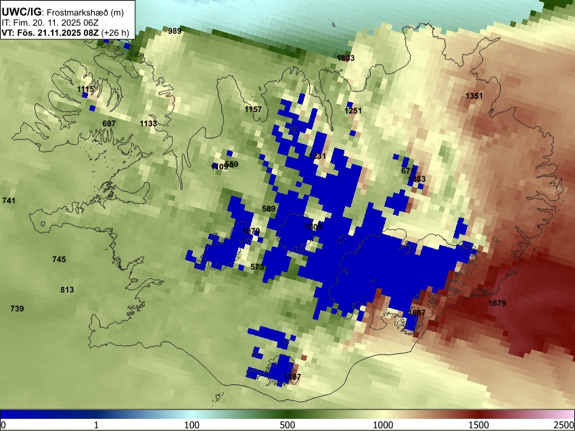Image resolution: width=575 pixels, height=431 pixels.
Task: Click the map value 1383
Action: pos(417,179)
